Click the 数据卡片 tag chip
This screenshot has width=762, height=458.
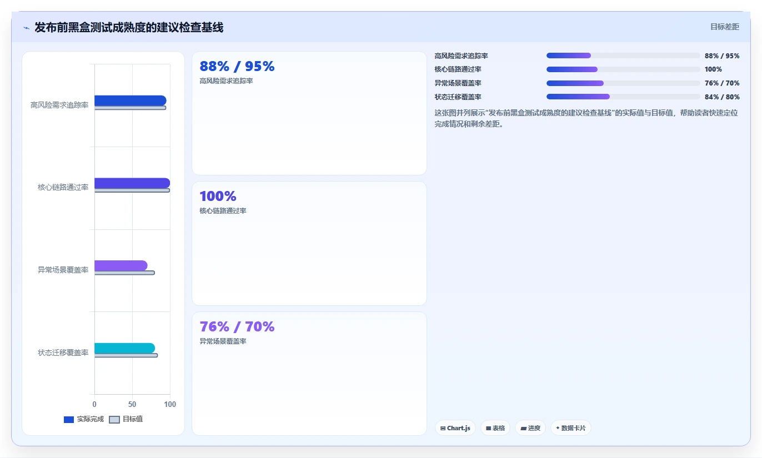tap(571, 428)
